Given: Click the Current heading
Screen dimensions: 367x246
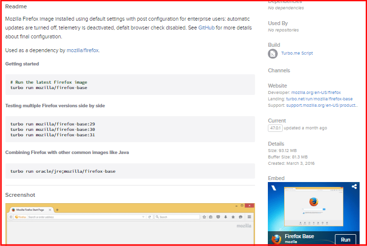Looking at the screenshot, I should (x=277, y=121).
